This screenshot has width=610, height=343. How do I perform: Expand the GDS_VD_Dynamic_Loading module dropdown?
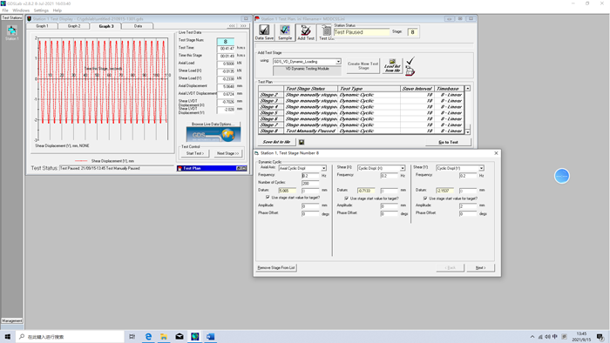tap(338, 62)
